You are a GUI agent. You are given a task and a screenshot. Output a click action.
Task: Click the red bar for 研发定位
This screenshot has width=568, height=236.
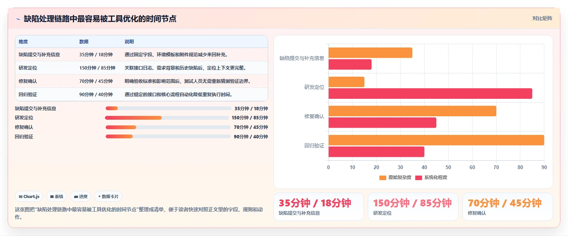click(430, 93)
